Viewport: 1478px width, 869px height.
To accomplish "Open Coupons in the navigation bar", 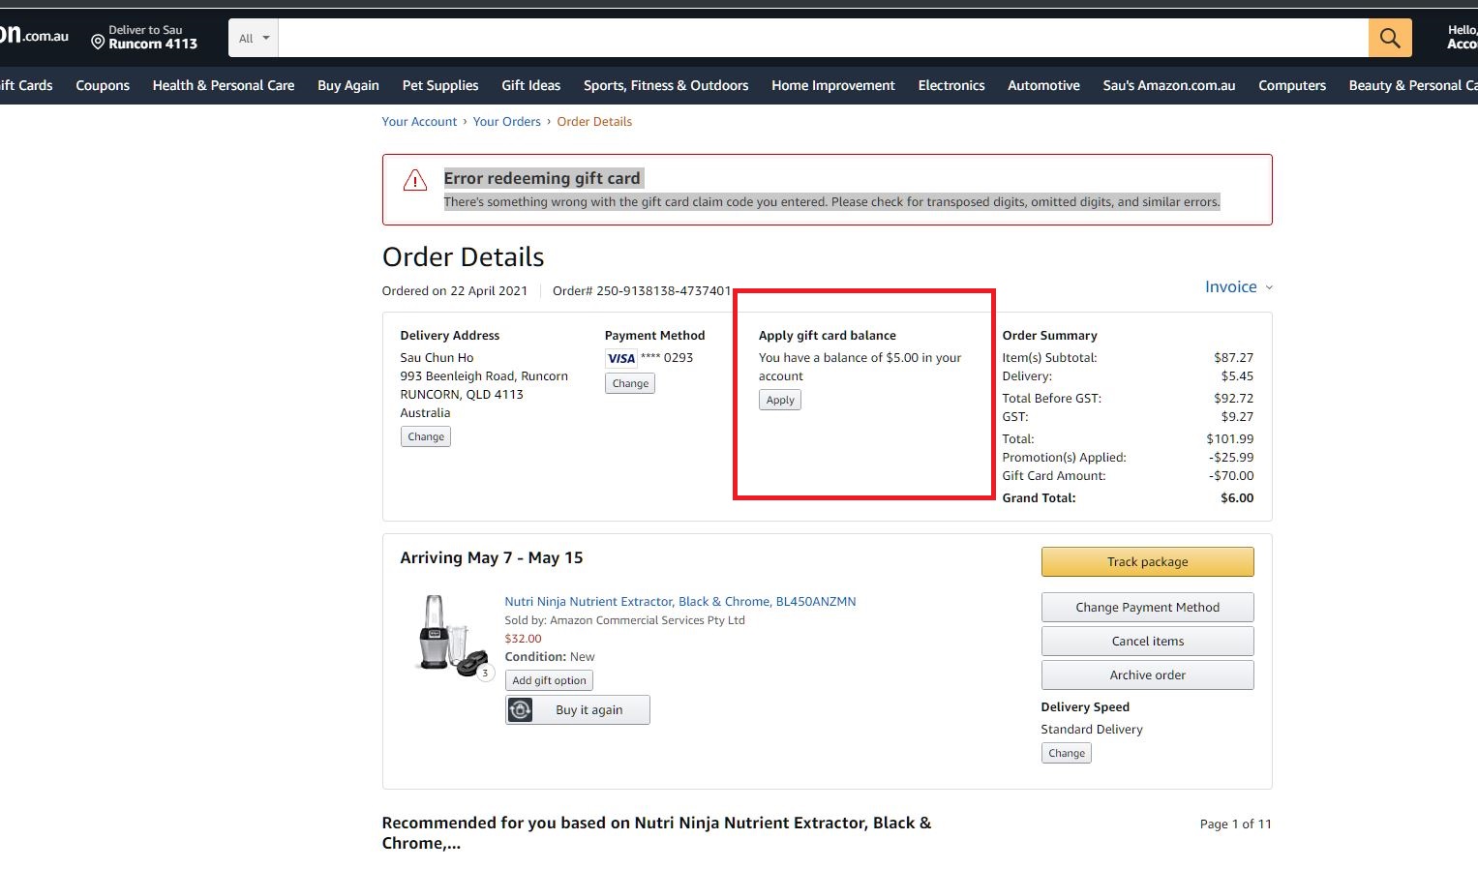I will click(103, 85).
